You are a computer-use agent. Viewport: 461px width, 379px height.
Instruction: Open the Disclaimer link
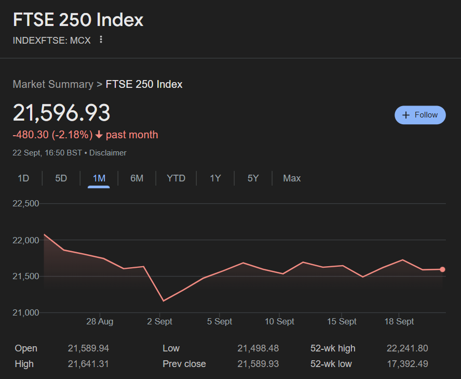(x=107, y=153)
